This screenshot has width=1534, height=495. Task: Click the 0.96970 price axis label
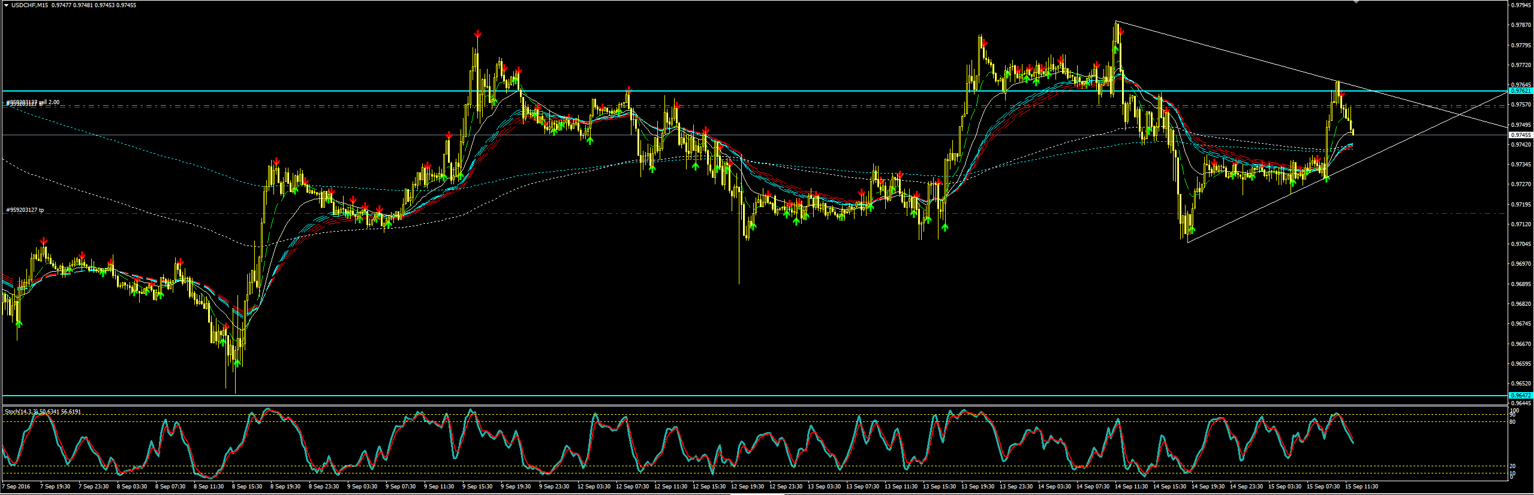(x=1521, y=264)
